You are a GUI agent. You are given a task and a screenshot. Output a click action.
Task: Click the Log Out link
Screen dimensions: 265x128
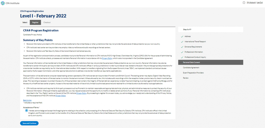tap(260, 3)
